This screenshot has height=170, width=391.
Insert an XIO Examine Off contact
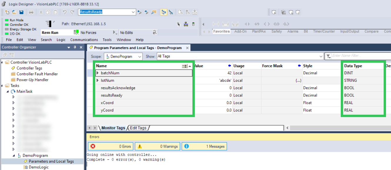tap(257, 24)
